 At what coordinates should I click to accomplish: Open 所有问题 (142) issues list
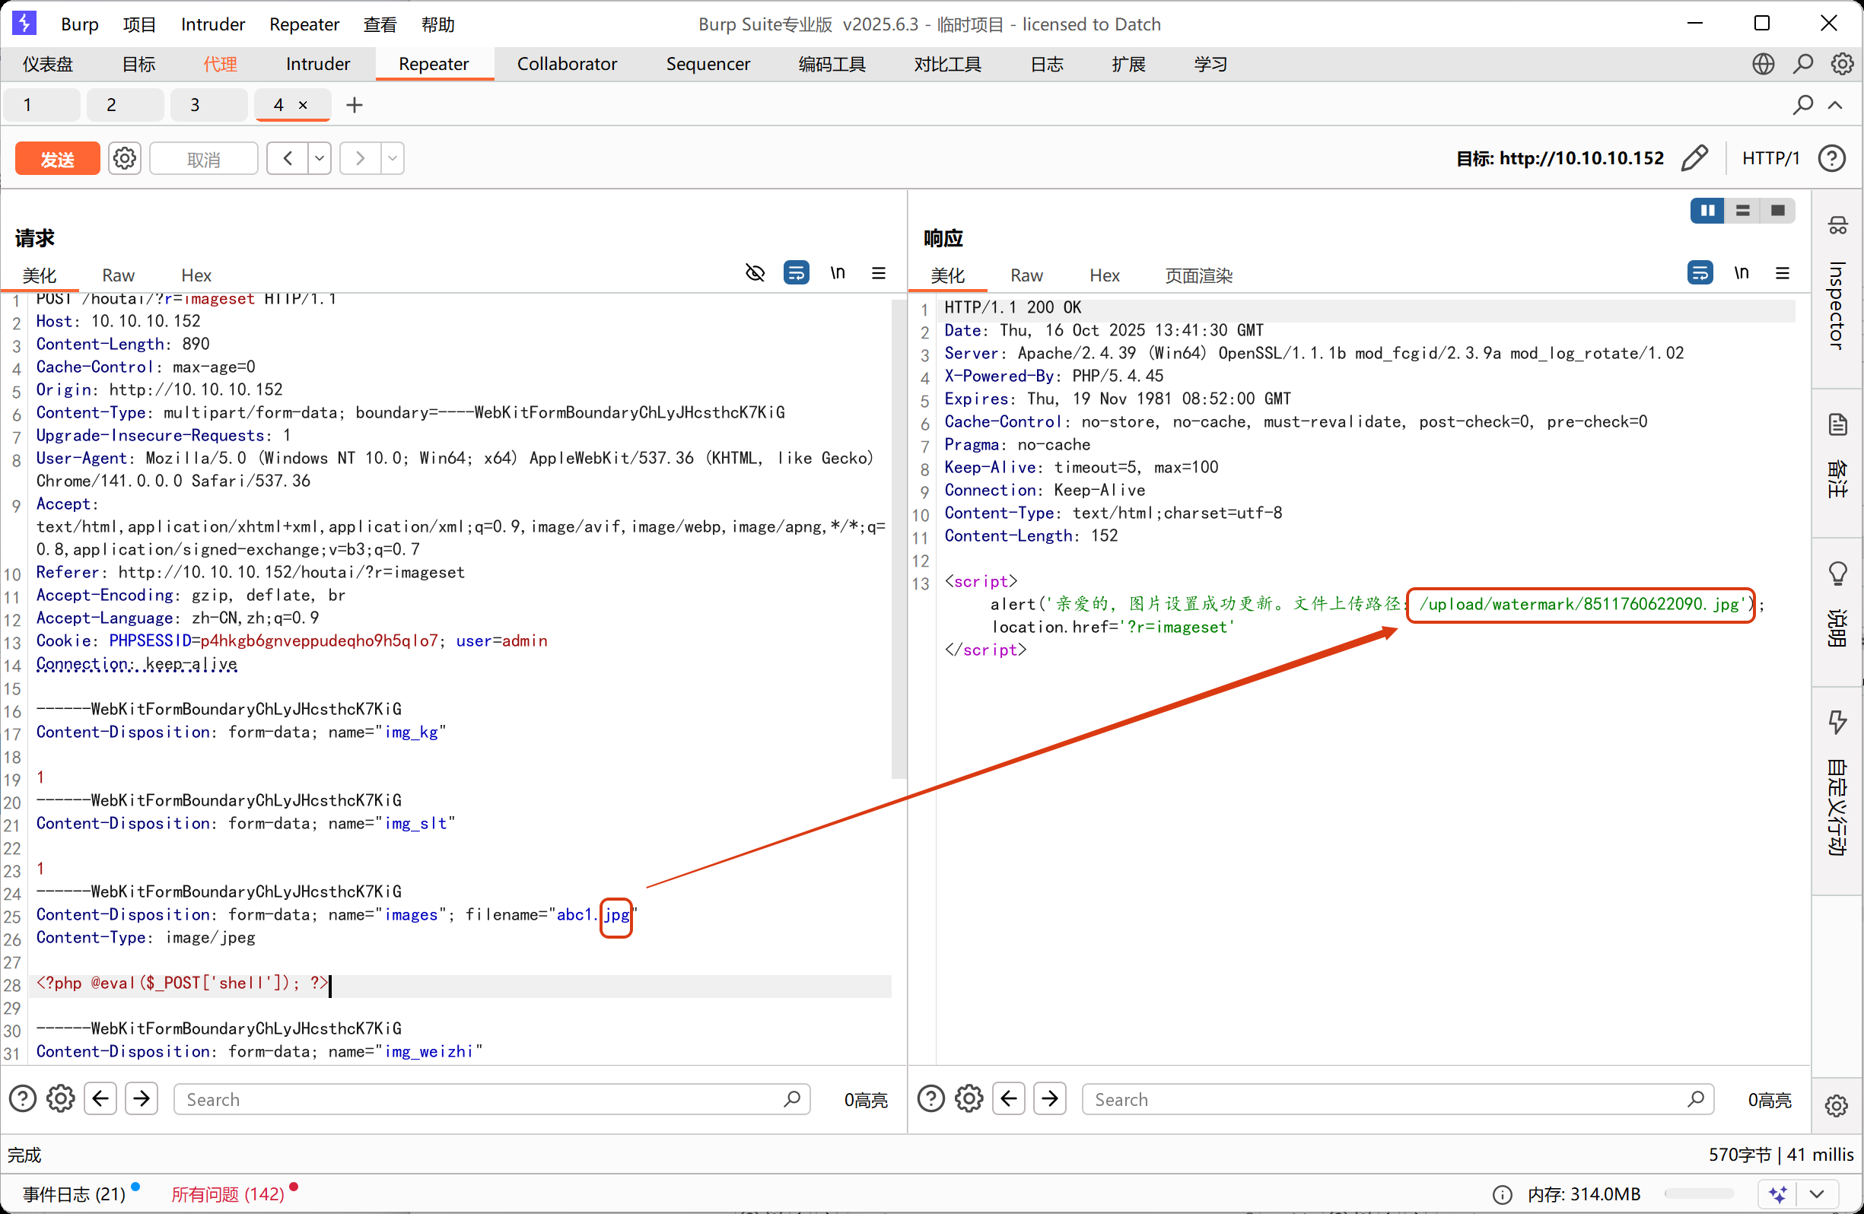[228, 1193]
